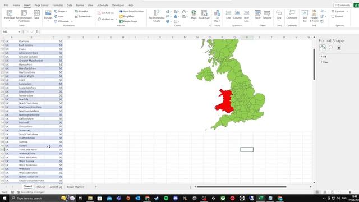The width and height of the screenshot is (359, 202).
Task: Switch to the Formulas tab
Action: tap(57, 5)
